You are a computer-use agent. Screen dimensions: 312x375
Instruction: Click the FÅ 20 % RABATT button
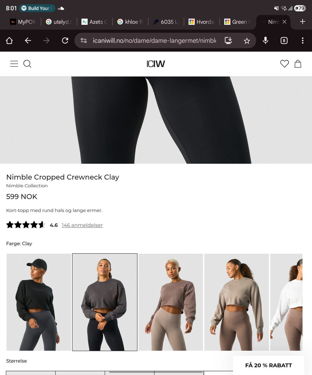[x=268, y=365]
